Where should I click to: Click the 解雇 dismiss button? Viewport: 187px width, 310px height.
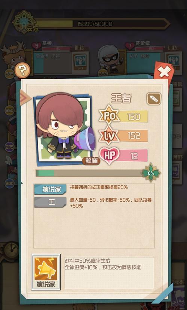click(91, 161)
